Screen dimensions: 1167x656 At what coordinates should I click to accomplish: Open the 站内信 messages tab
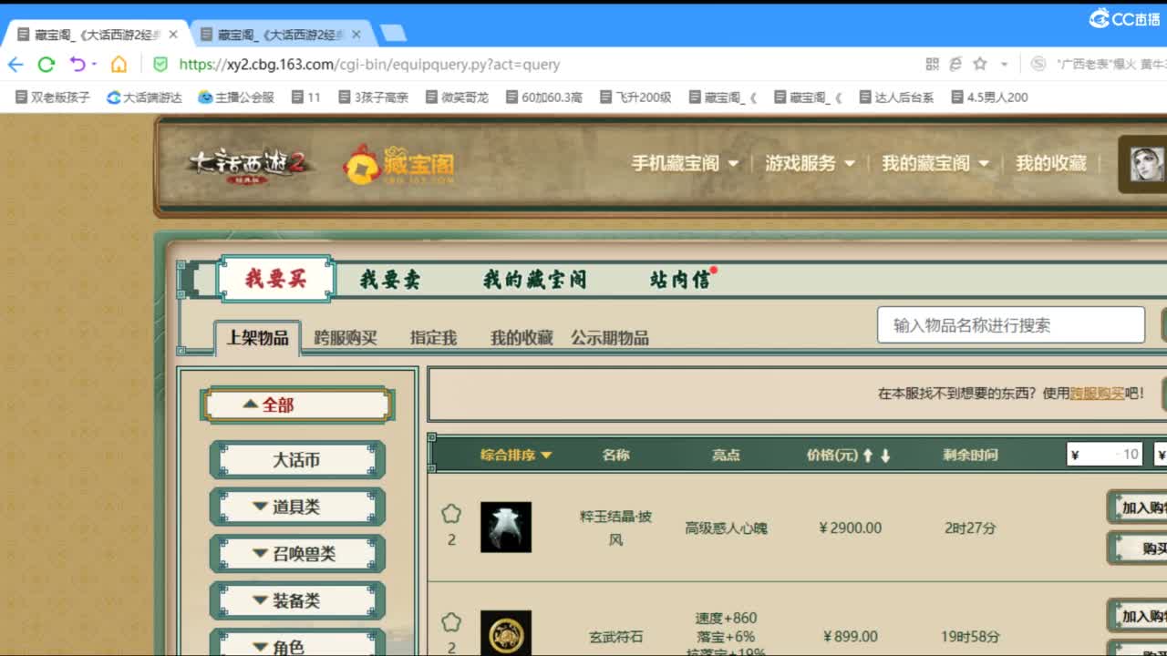[x=680, y=280]
